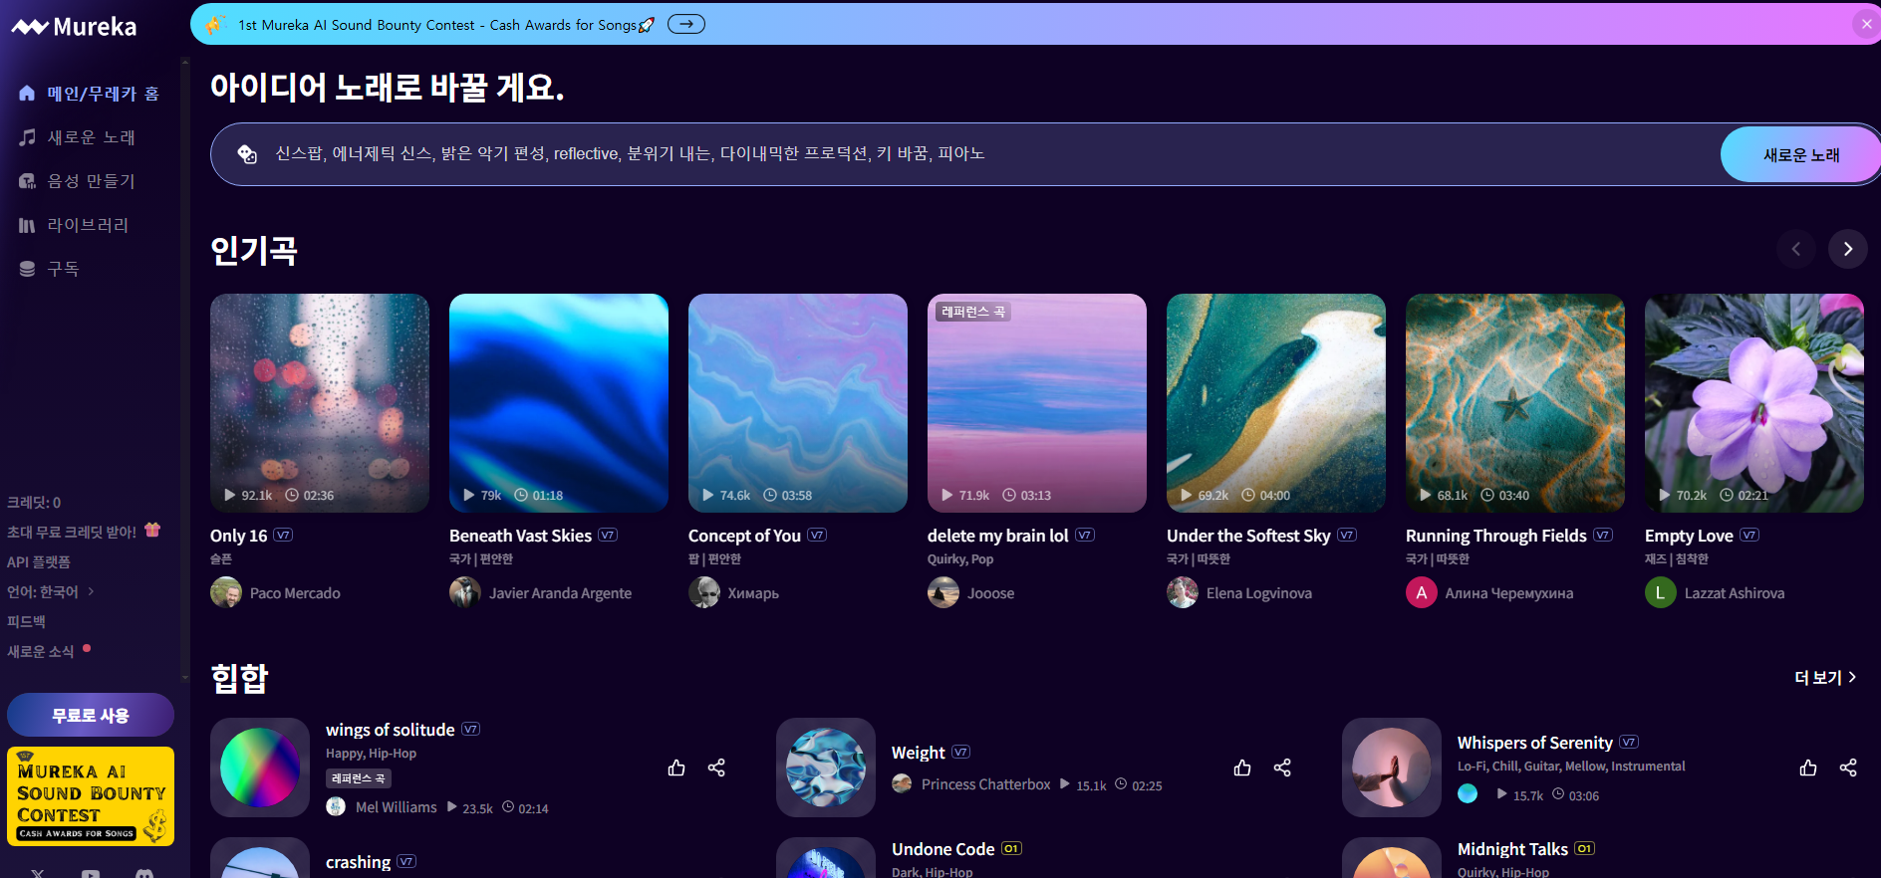1881x878 pixels.
Task: Share the Whispers of Serenity track
Action: point(1848,768)
